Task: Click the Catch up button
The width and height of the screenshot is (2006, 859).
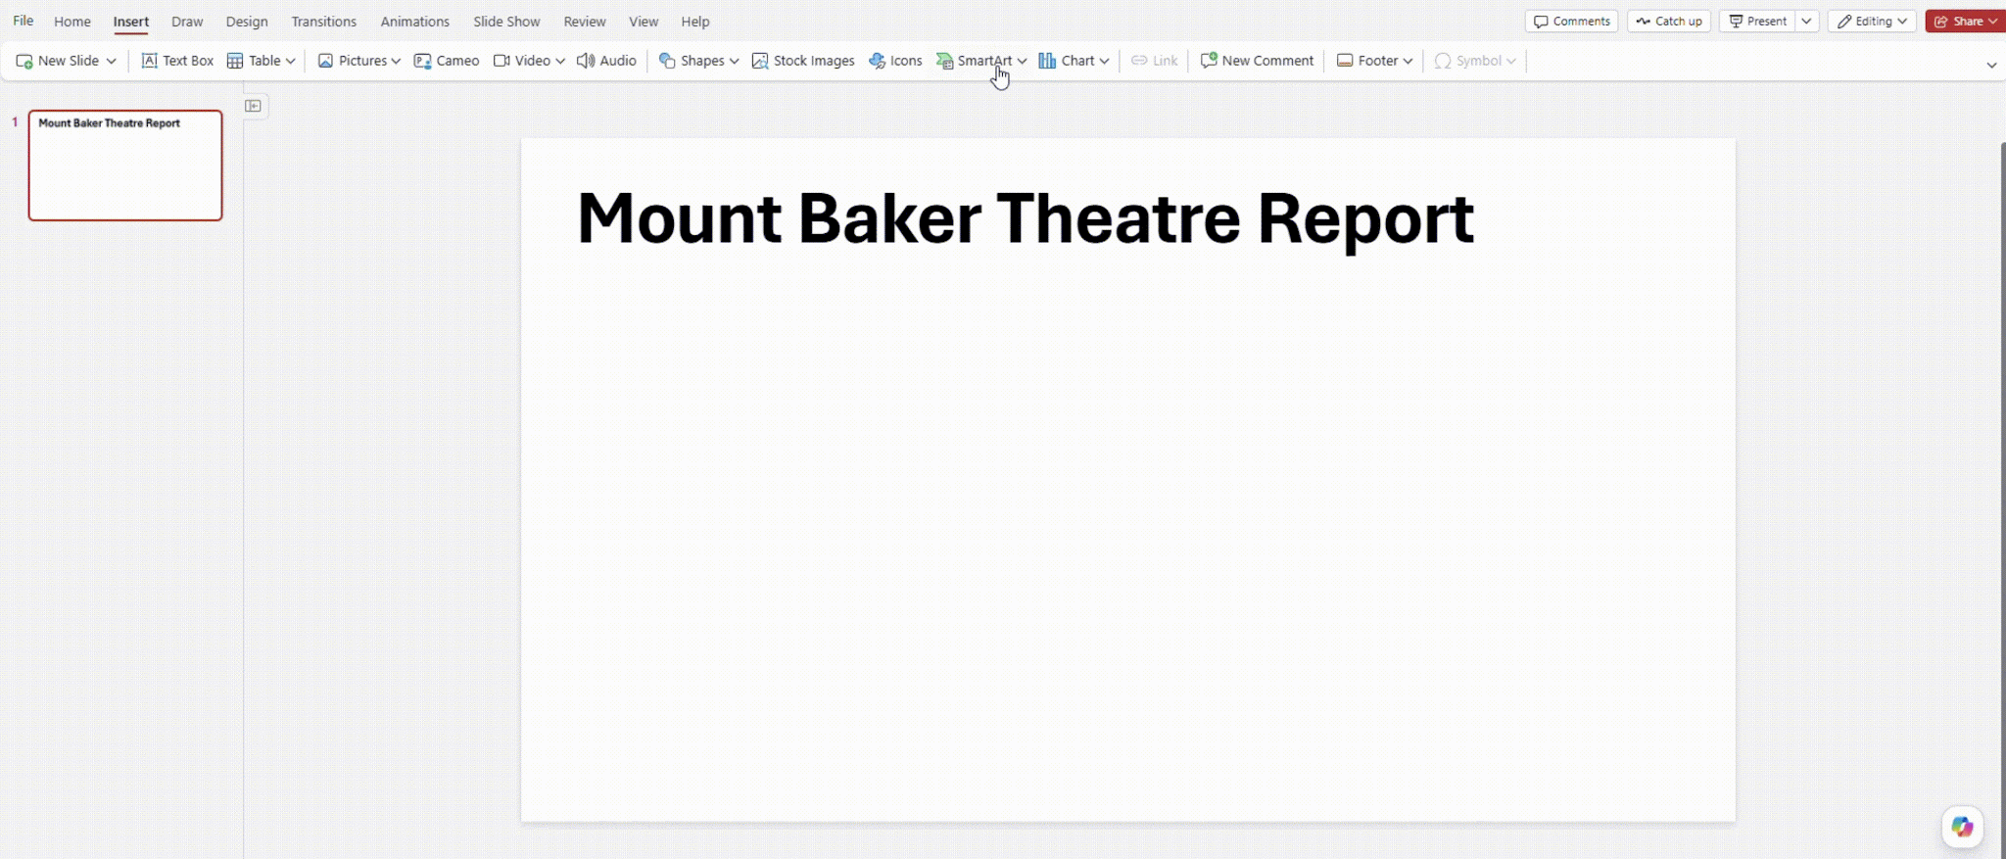Action: point(1669,21)
